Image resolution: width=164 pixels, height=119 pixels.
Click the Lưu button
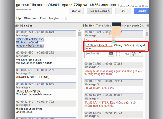123,11
